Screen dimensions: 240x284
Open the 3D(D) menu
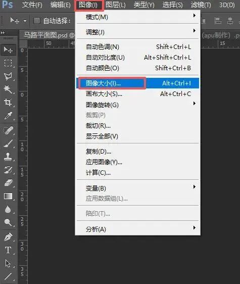(227, 5)
